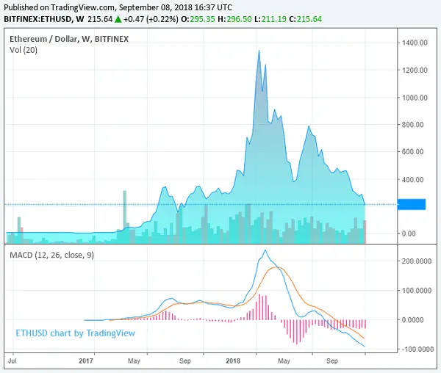Click the 1400.00 price axis label

click(x=414, y=43)
